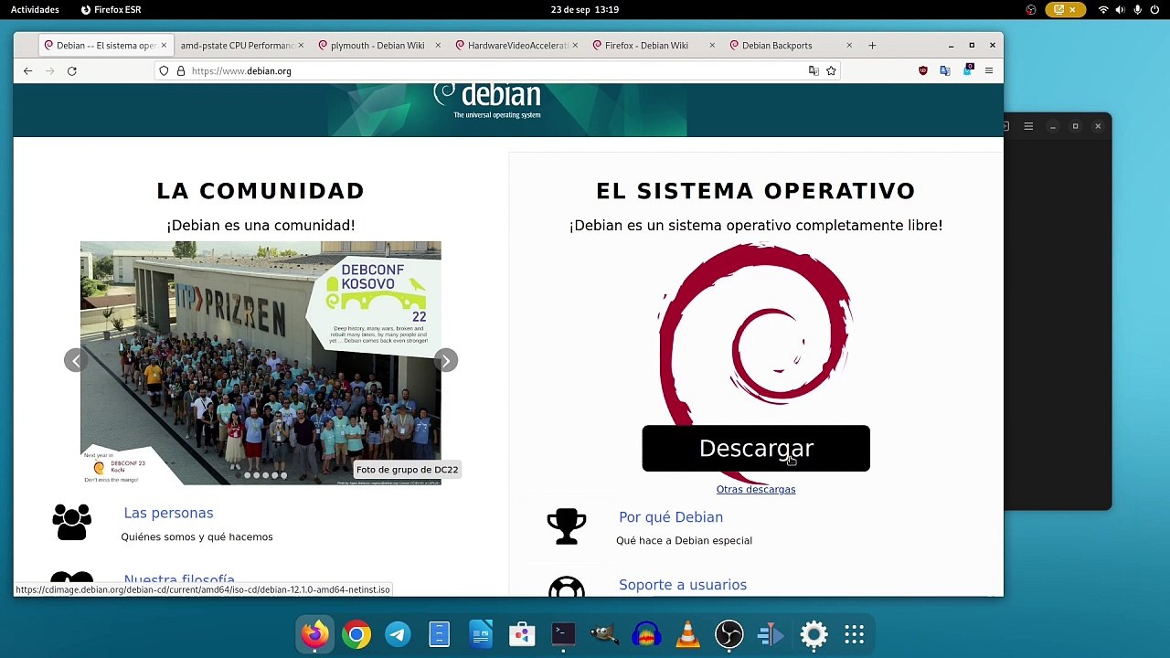1170x658 pixels.
Task: Close the Debian Backports tab
Action: [849, 46]
